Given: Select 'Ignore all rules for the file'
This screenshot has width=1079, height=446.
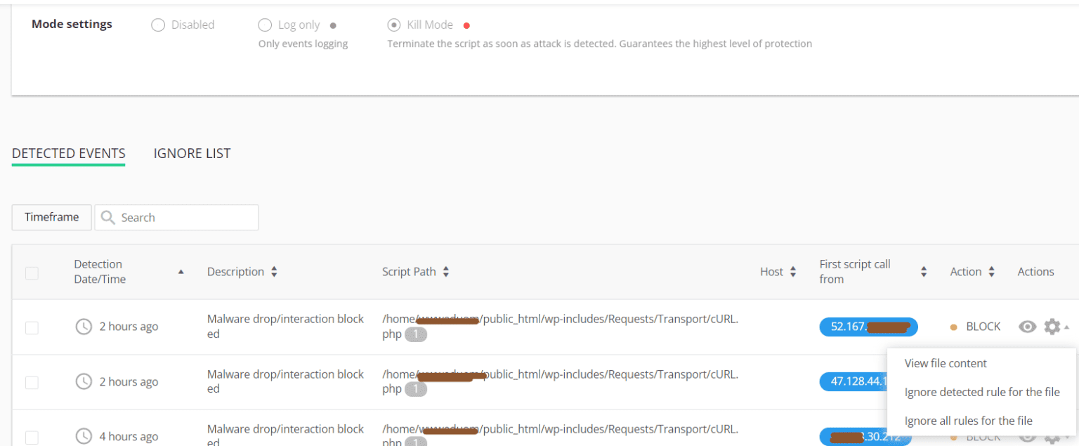Looking at the screenshot, I should 968,420.
